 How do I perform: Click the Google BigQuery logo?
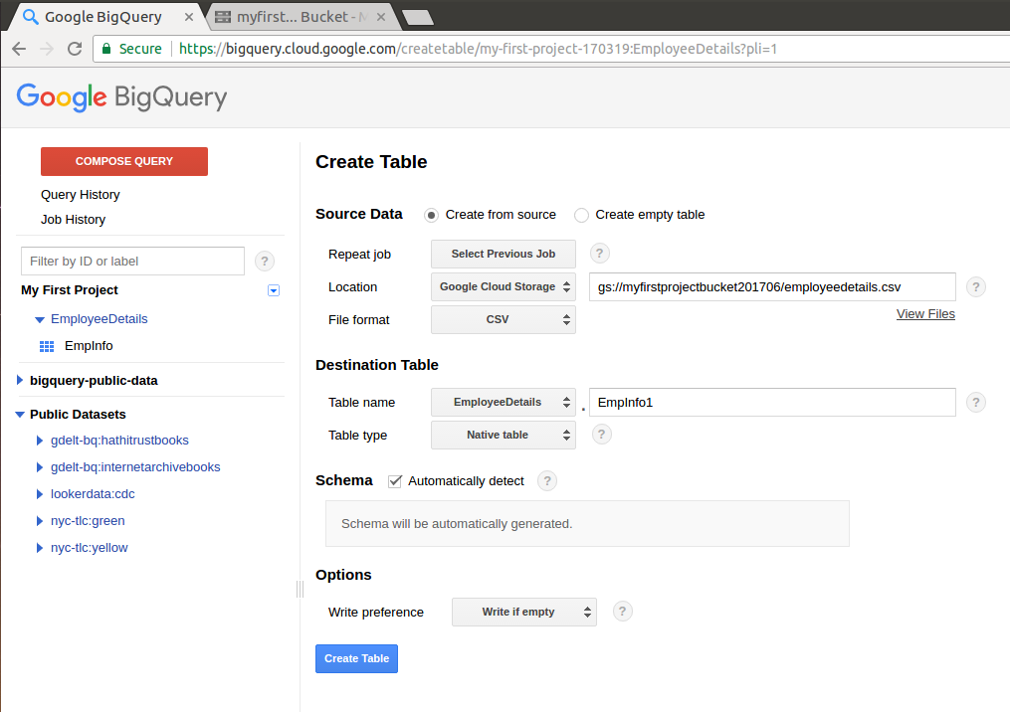tap(121, 97)
